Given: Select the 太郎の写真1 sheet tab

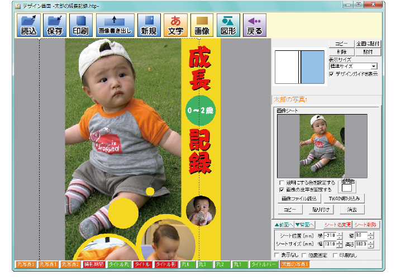Looking at the screenshot, I should pos(295,264).
